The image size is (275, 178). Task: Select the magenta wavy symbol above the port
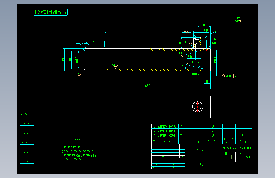[186, 32]
